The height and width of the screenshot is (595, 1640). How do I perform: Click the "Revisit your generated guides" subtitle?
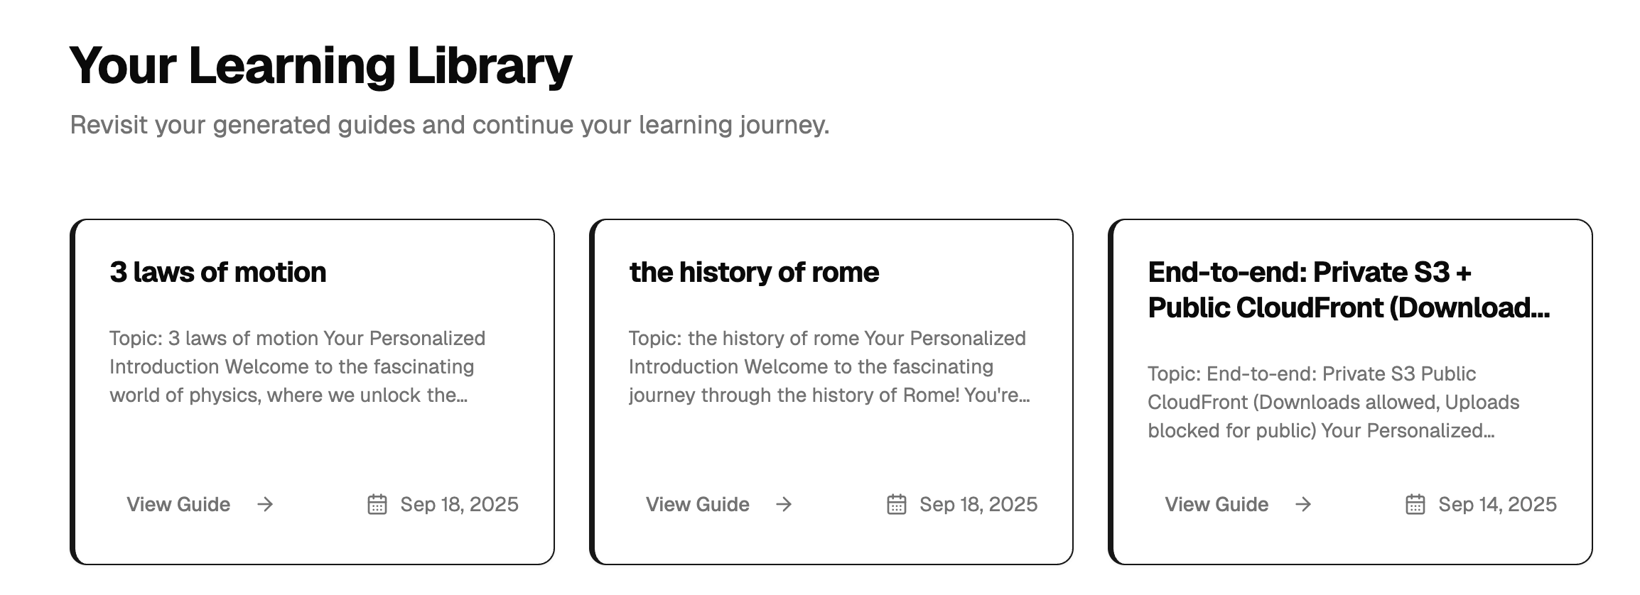pyautogui.click(x=450, y=125)
